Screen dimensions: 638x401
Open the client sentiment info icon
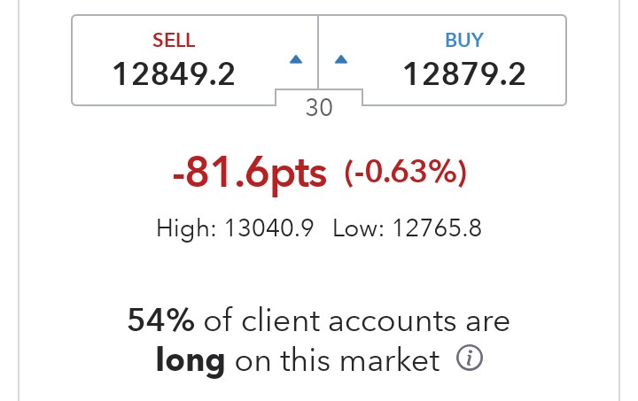470,358
